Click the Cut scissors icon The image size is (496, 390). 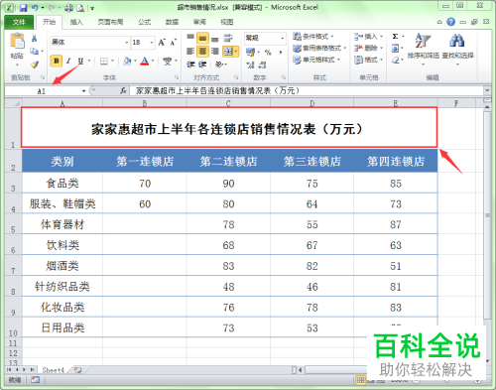click(x=34, y=39)
